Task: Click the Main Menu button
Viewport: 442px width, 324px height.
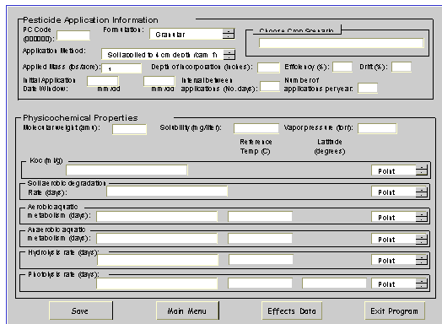Action: point(187,310)
